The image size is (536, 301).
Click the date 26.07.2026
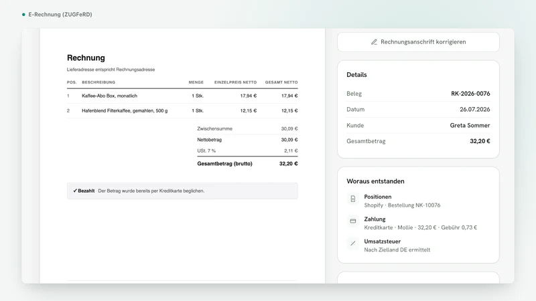pos(475,110)
